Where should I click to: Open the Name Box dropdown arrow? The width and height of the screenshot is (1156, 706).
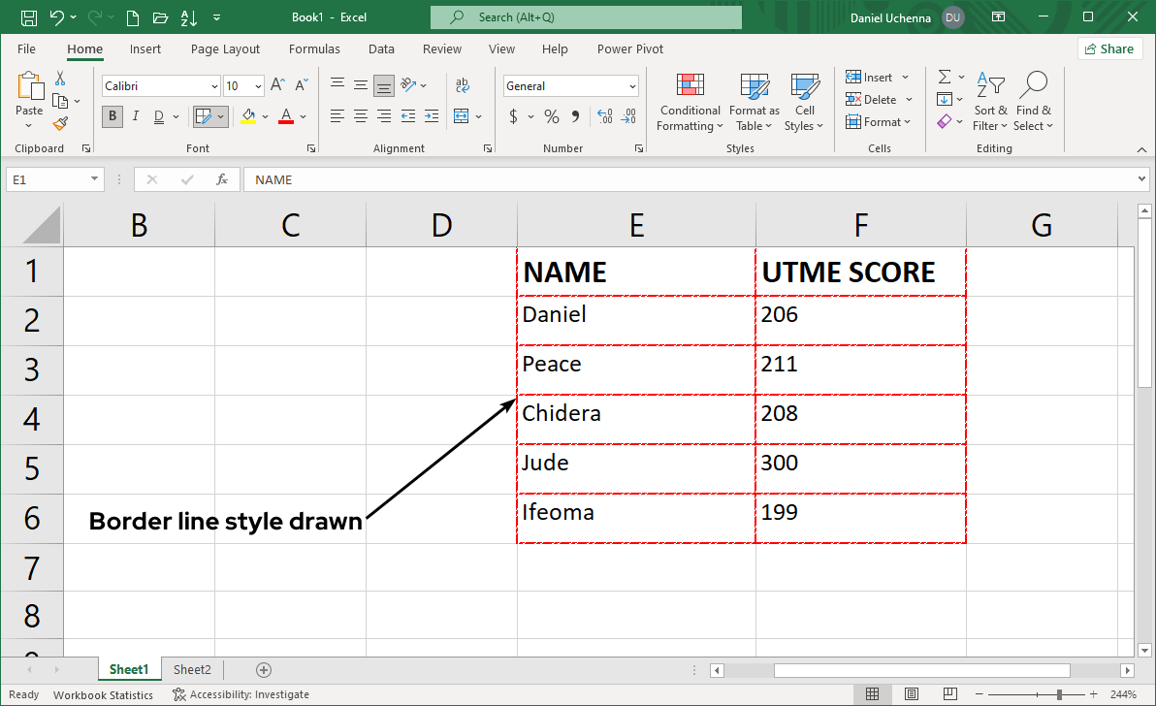(x=94, y=179)
